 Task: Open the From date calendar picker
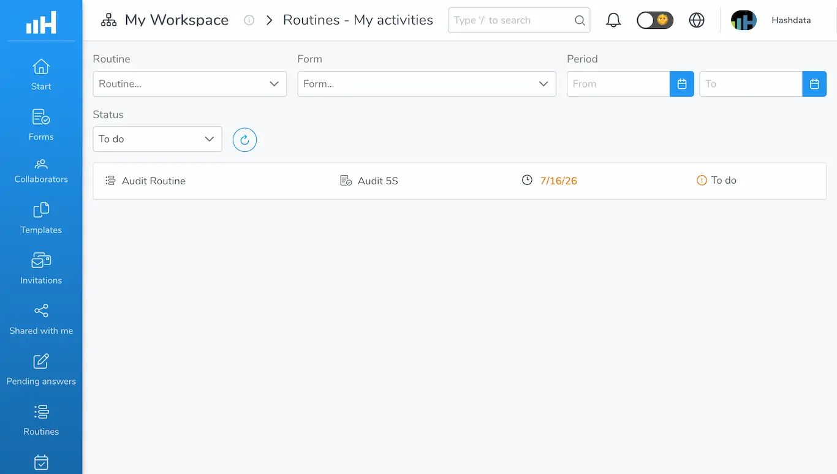click(x=682, y=84)
